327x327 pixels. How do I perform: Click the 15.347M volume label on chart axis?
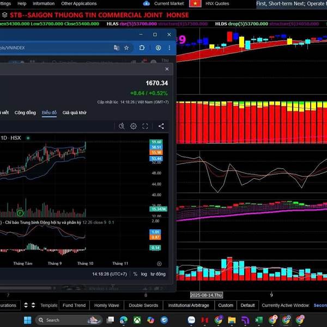(x=158, y=209)
